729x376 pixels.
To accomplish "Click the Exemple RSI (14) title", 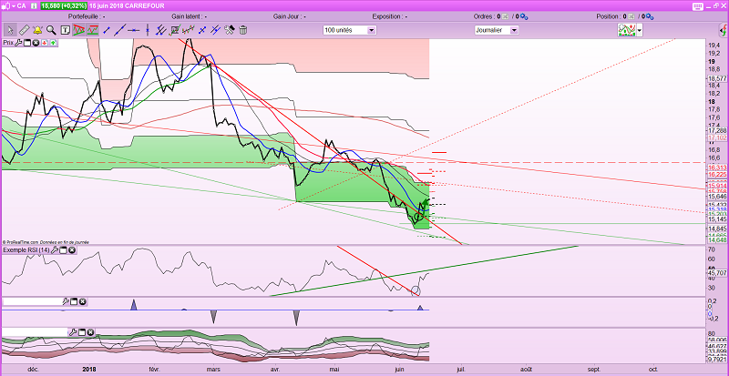I will pos(26,250).
